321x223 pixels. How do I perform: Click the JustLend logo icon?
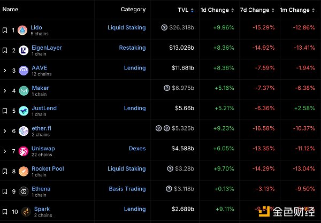[23, 111]
